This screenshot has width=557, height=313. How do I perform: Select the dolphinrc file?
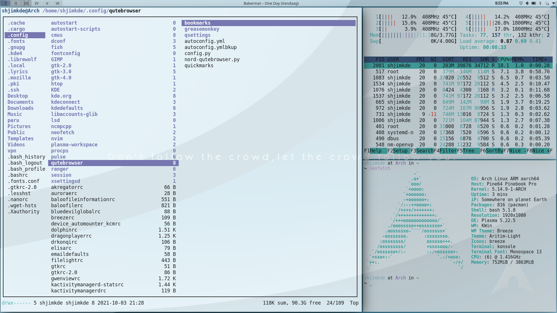tap(113, 230)
